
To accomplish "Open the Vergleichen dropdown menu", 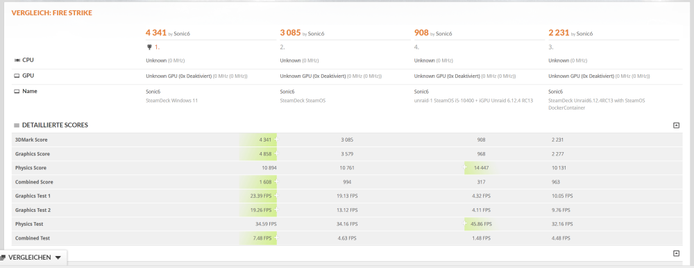I will click(33, 258).
